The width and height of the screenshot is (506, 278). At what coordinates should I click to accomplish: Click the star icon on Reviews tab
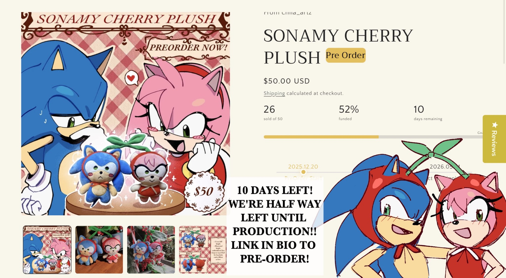point(495,125)
